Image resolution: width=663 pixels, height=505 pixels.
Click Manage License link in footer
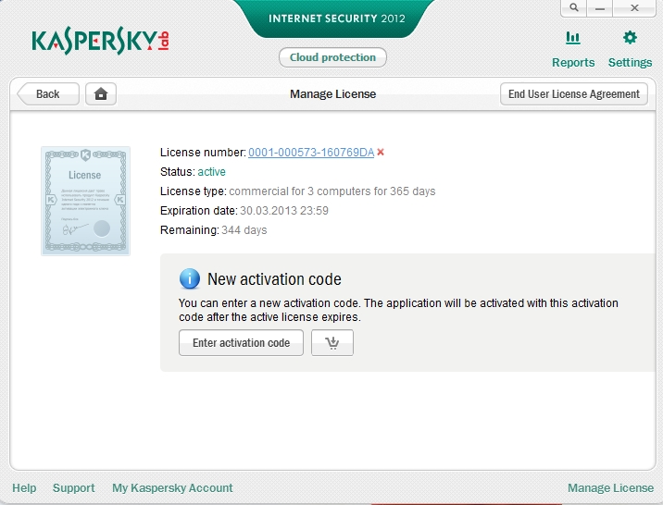pyautogui.click(x=610, y=488)
